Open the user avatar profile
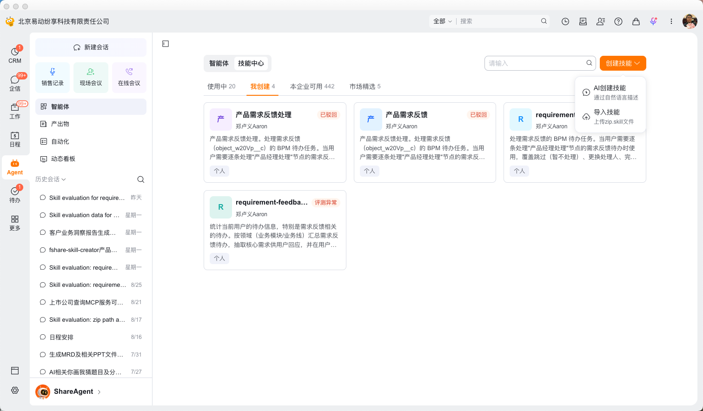703x411 pixels. (x=690, y=21)
